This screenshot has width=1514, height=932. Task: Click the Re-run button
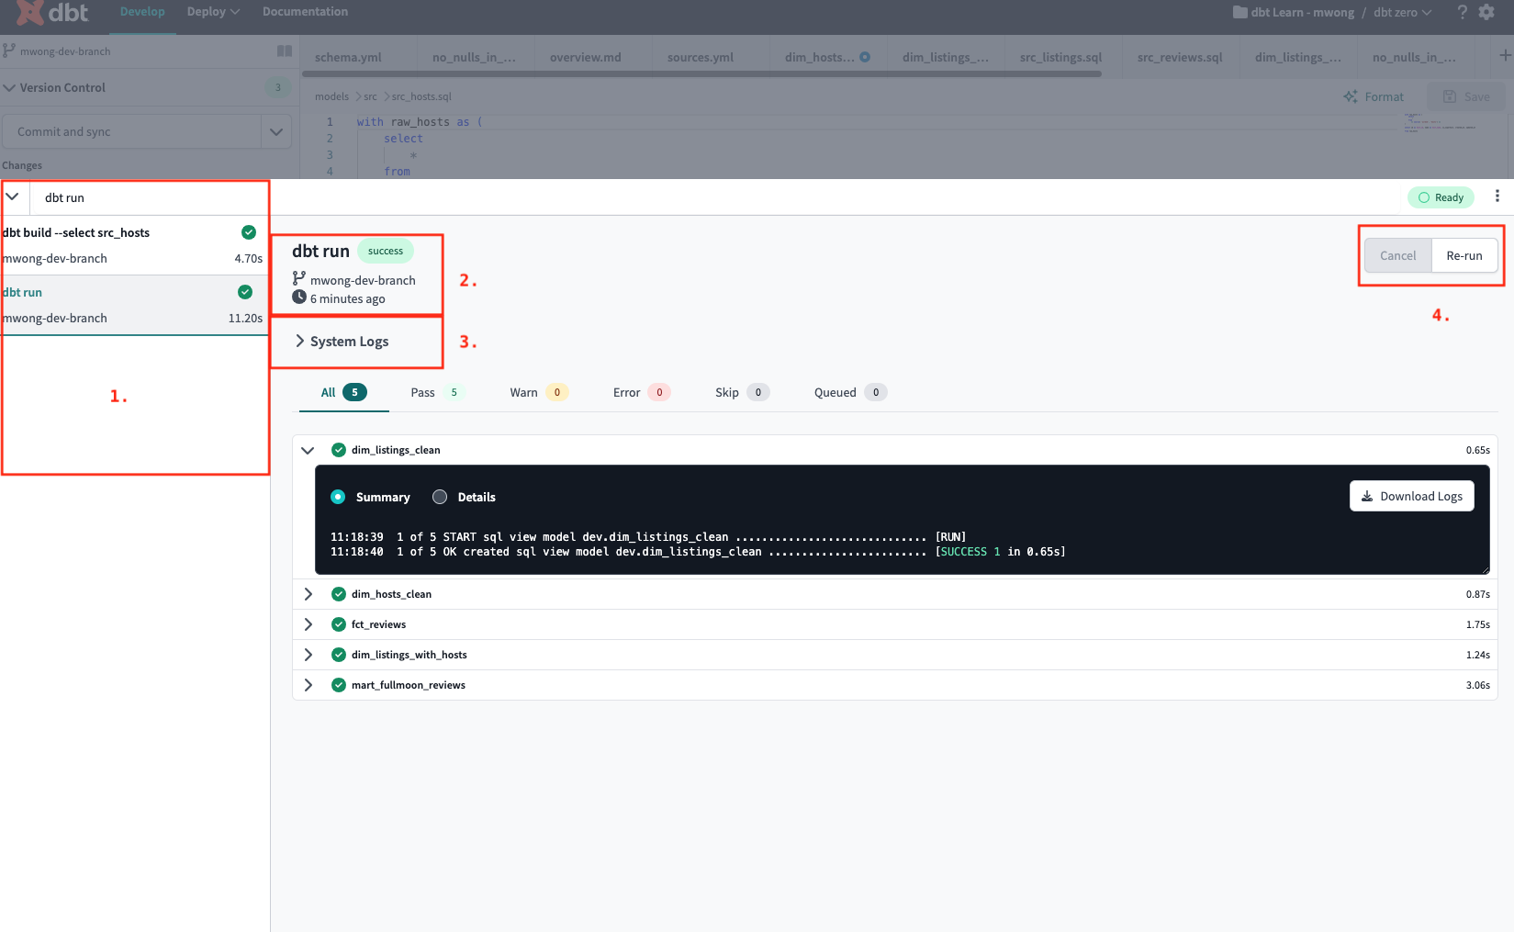(1464, 255)
